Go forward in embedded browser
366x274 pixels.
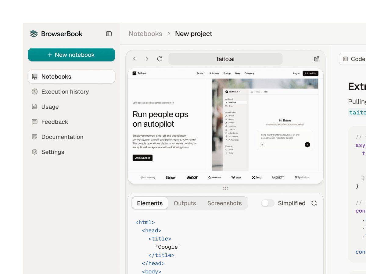147,59
